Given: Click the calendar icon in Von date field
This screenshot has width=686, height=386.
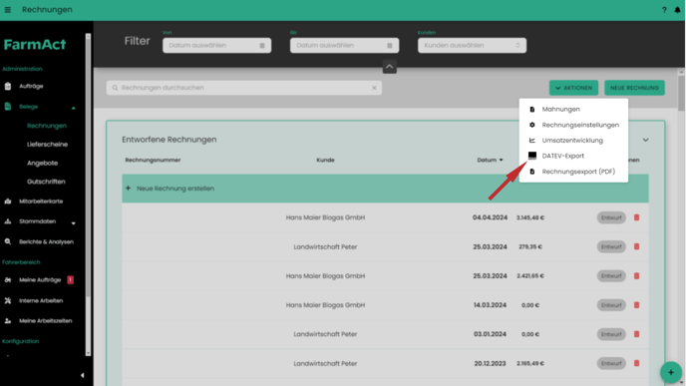Looking at the screenshot, I should (x=262, y=46).
